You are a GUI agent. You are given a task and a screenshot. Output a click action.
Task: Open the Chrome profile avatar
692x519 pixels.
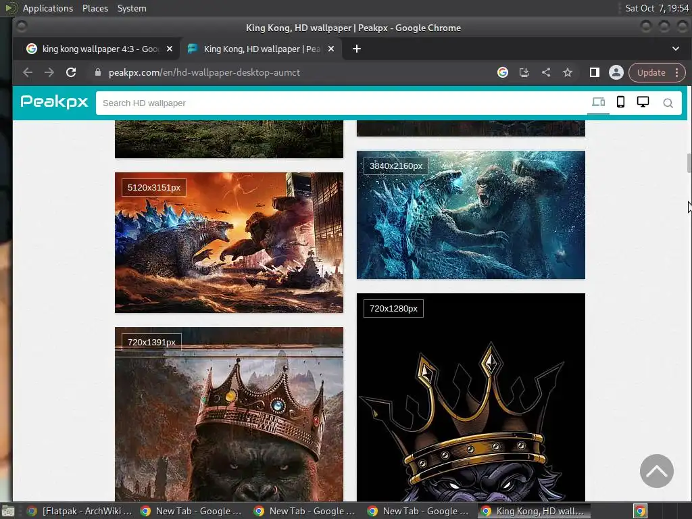(x=616, y=72)
